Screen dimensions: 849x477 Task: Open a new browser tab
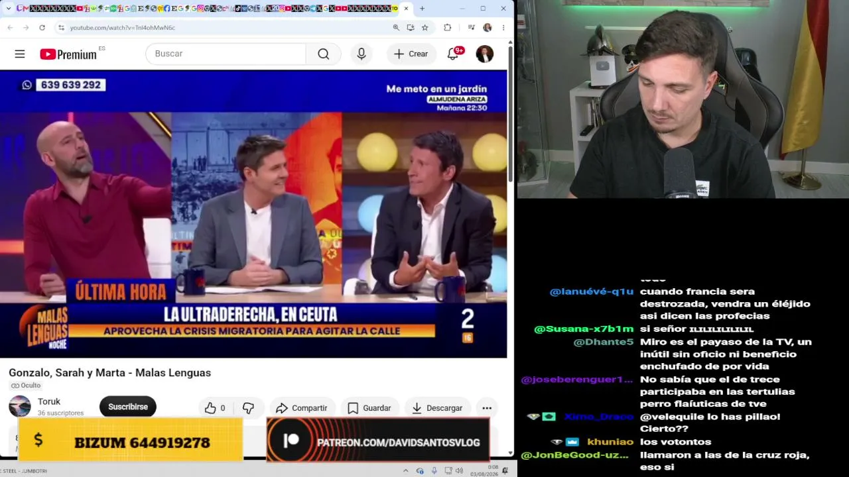point(422,9)
